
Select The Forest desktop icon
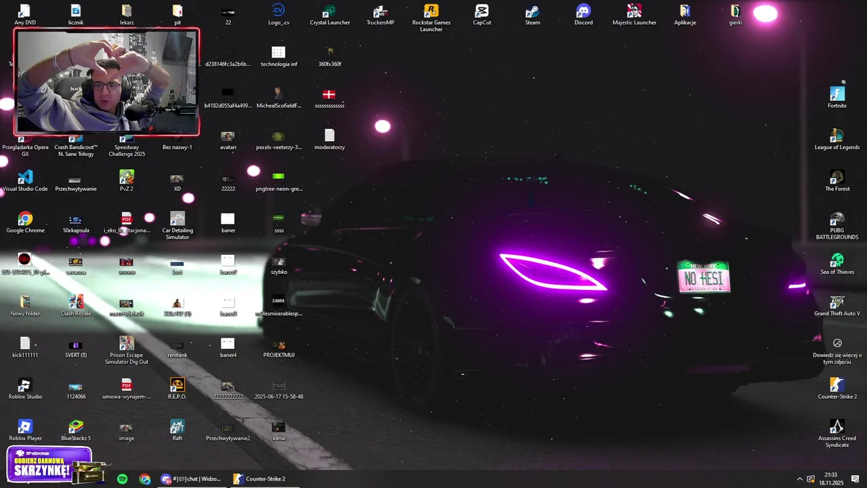click(837, 181)
